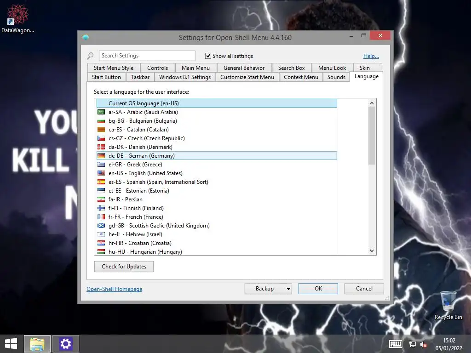Open the Backup dropdown arrow
The width and height of the screenshot is (471, 353).
[x=288, y=289]
